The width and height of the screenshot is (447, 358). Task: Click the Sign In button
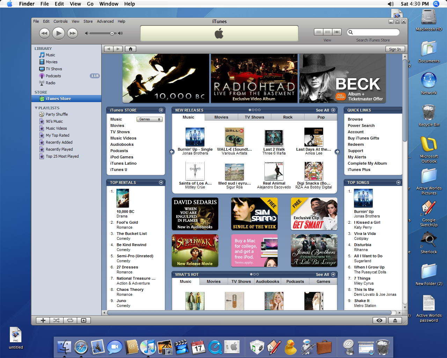coord(395,49)
